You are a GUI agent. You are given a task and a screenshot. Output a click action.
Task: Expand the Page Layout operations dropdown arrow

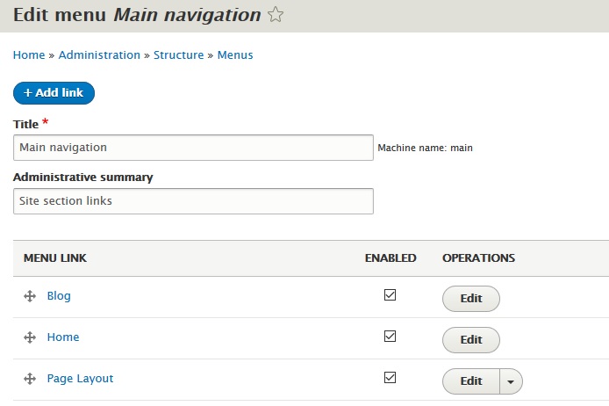pyautogui.click(x=511, y=381)
